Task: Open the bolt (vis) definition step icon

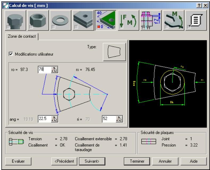Action: coord(15,20)
